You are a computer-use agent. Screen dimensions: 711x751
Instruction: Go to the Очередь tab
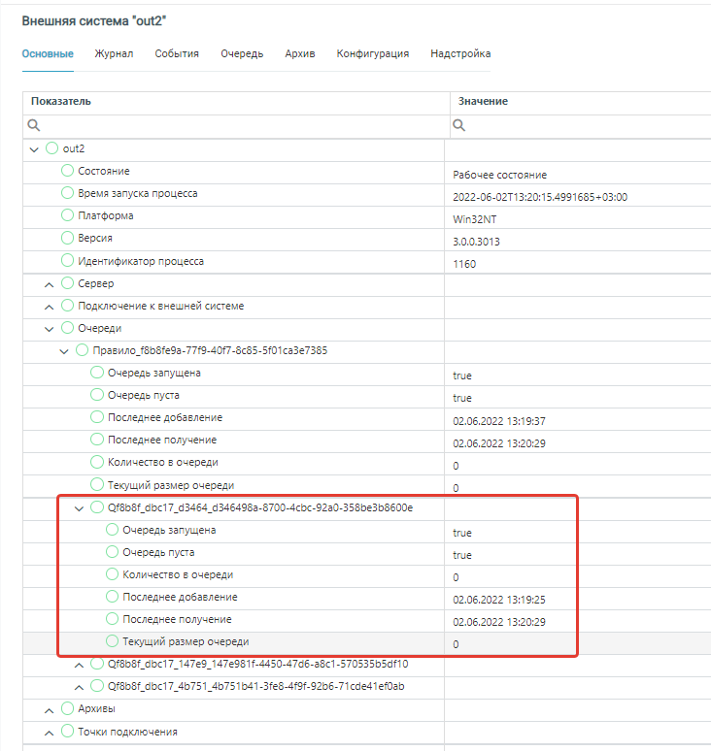coord(242,53)
